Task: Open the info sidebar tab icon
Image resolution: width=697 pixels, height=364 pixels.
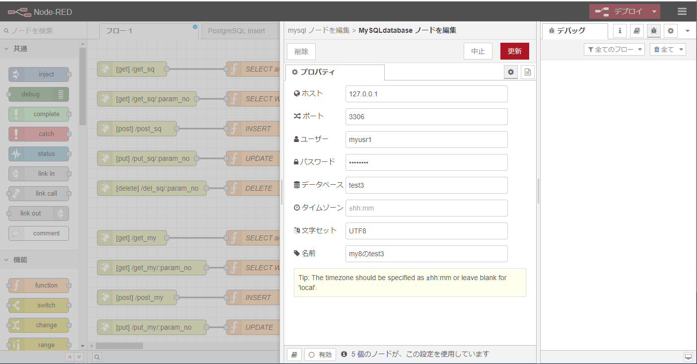Action: (620, 31)
